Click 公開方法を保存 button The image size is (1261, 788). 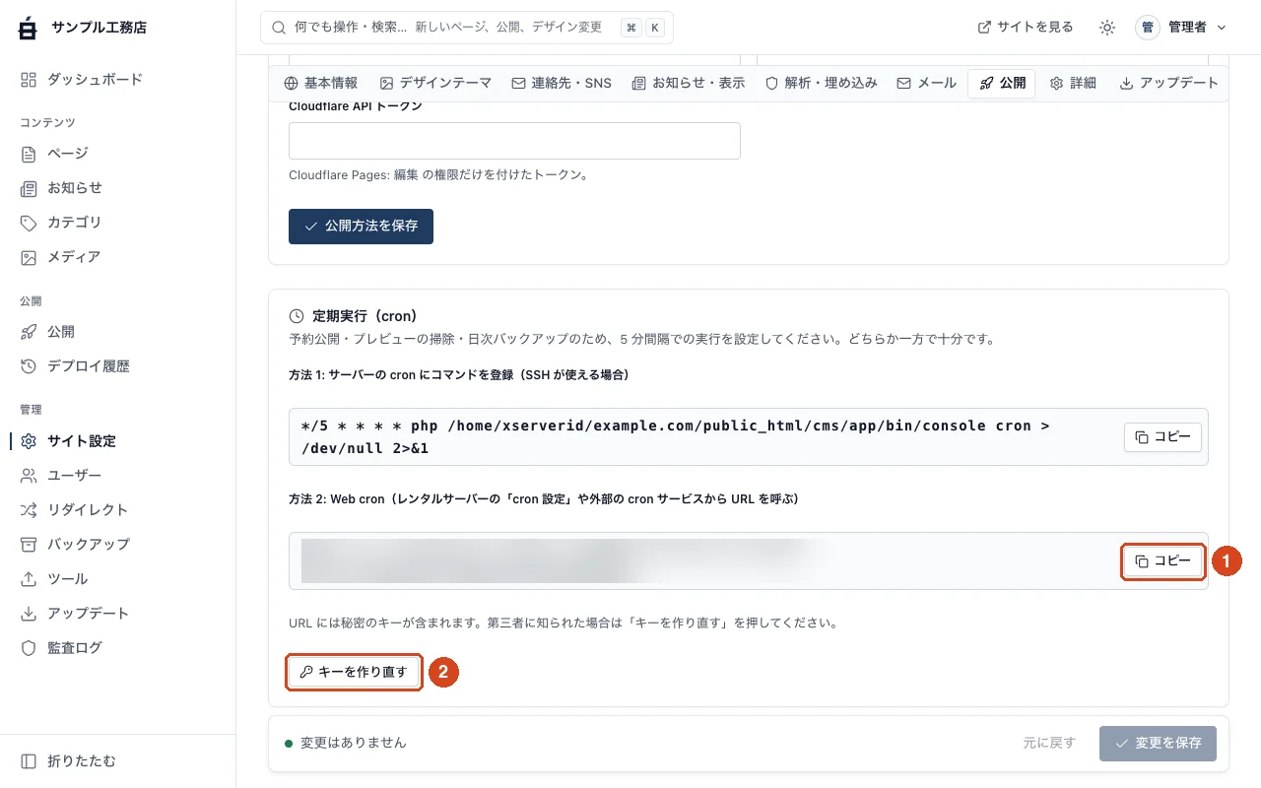pos(361,226)
